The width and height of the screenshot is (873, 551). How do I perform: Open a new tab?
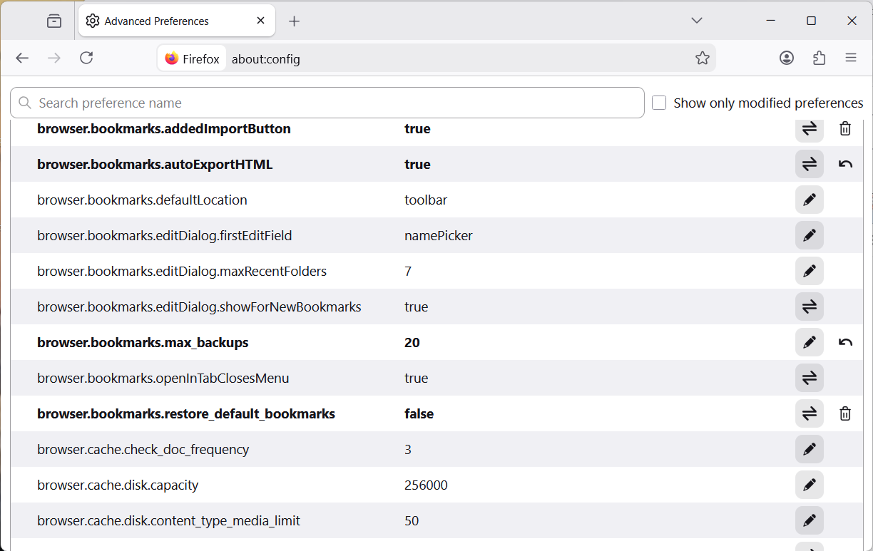click(294, 21)
